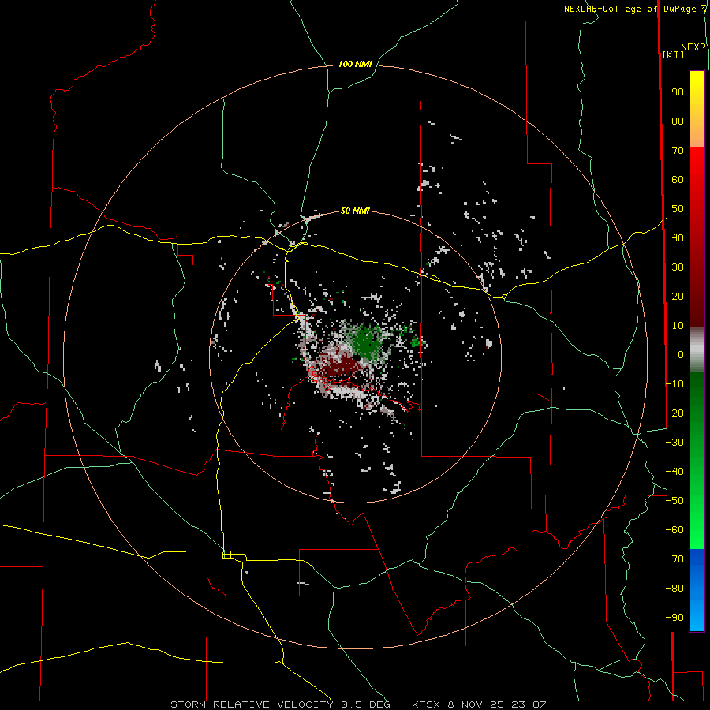Image resolution: width=710 pixels, height=710 pixels.
Task: Click the [KT] units label
Action: (x=674, y=54)
